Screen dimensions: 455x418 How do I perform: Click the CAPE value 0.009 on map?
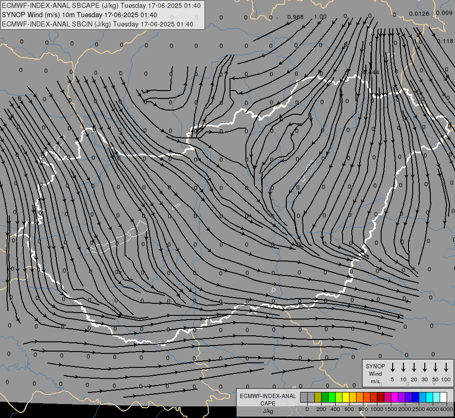444,13
